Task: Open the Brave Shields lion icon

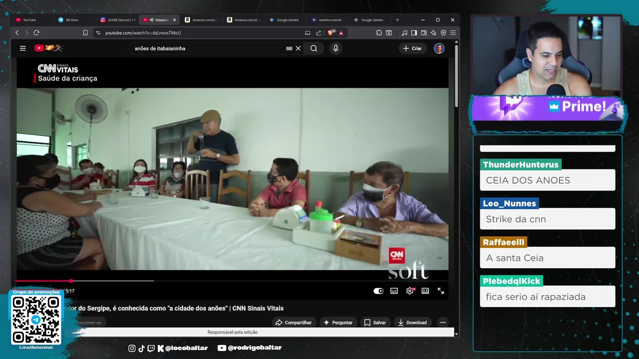Action: (x=331, y=33)
